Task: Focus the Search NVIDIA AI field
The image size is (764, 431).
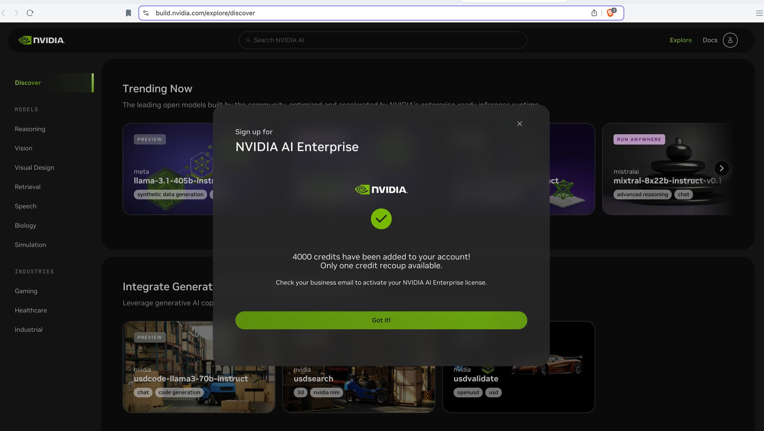Action: pos(383,40)
